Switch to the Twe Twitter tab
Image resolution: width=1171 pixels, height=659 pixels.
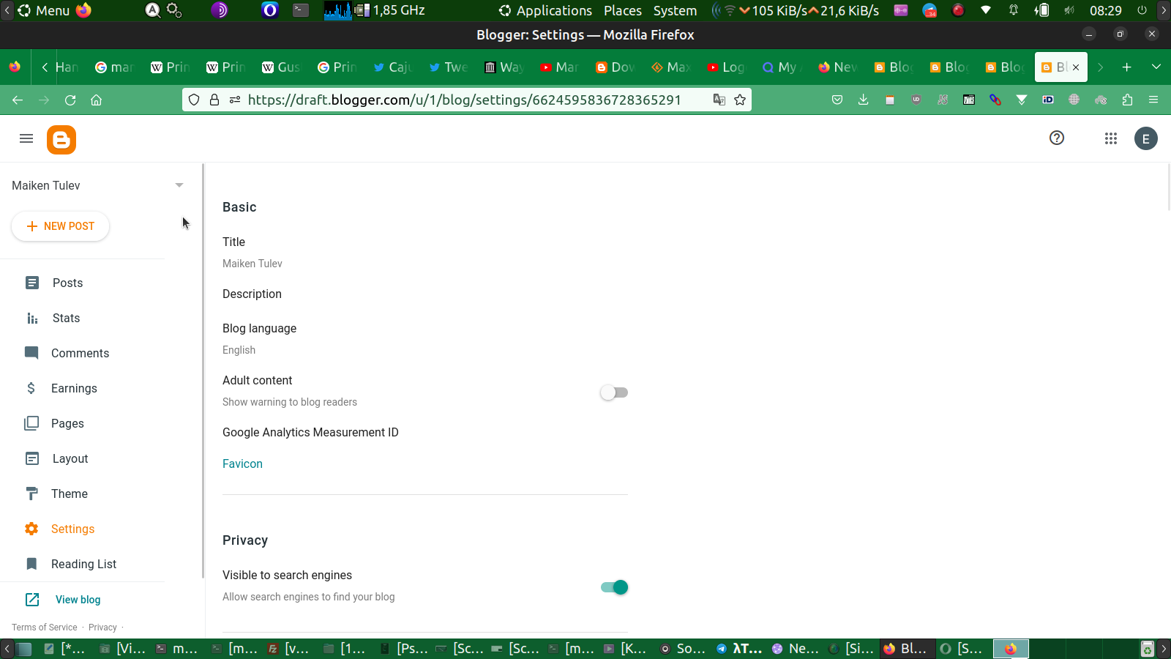click(448, 67)
